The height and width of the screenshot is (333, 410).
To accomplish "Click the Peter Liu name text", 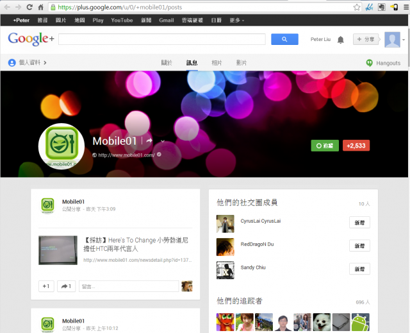I will click(320, 40).
